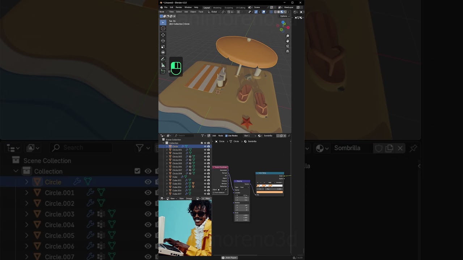Image resolution: width=463 pixels, height=260 pixels.
Task: Click the Anim Player button in status bar
Action: tap(229, 258)
